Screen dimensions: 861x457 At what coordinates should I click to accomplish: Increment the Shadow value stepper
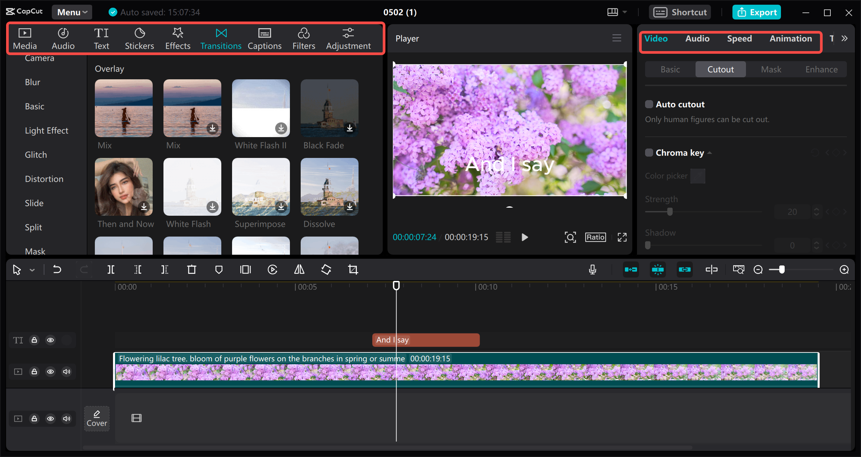(816, 243)
